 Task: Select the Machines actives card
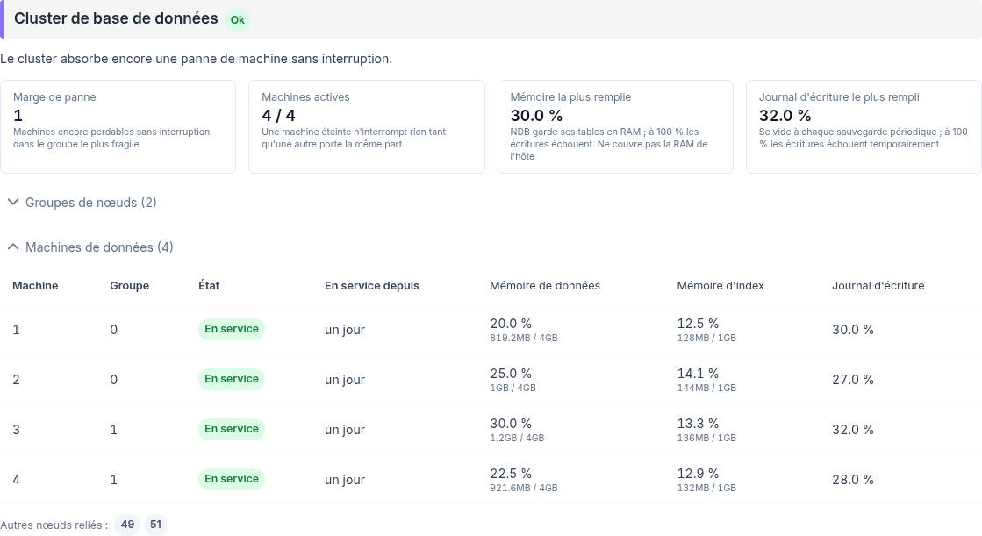[366, 126]
